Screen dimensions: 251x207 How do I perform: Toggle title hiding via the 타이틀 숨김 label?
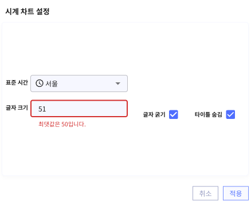pyautogui.click(x=209, y=114)
